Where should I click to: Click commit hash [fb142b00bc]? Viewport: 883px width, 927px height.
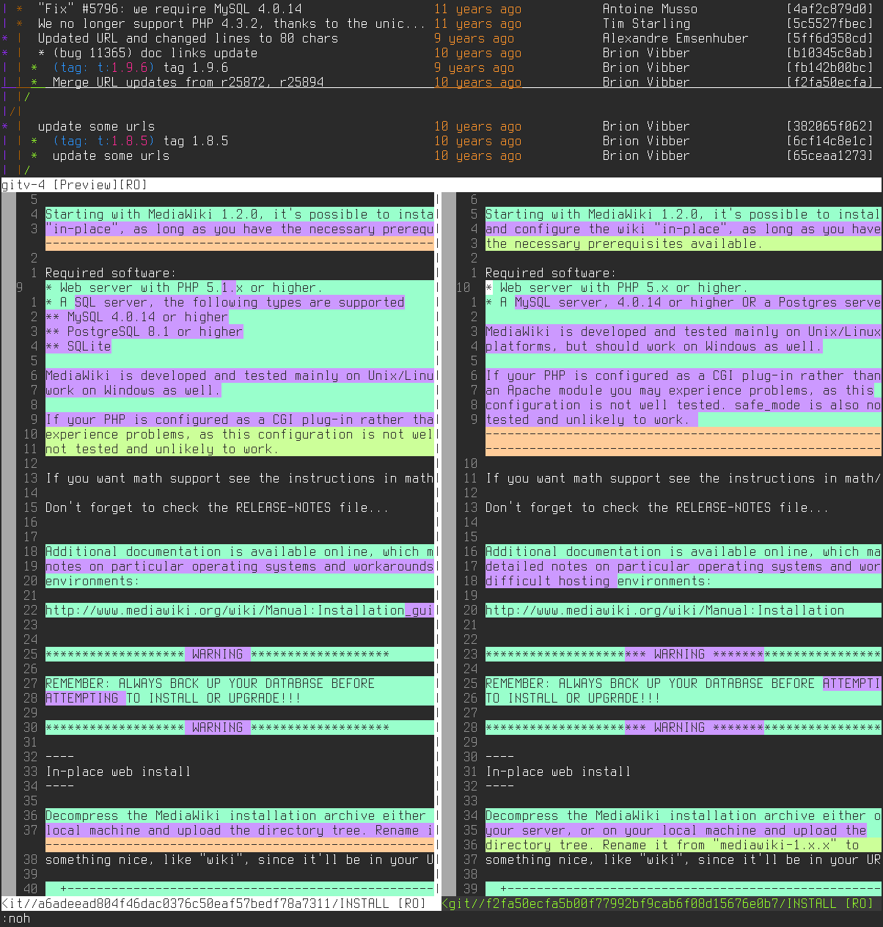(829, 67)
